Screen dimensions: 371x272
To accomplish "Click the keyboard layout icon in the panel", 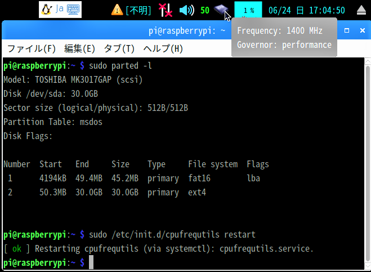I will [73, 10].
